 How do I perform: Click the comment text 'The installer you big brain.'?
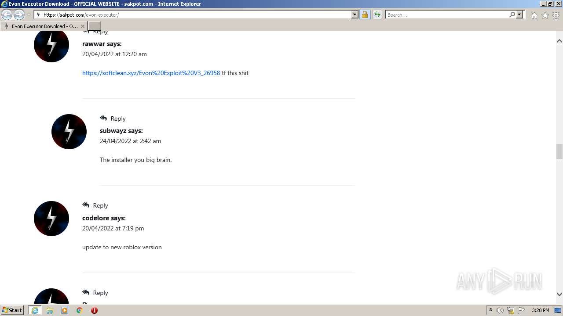click(x=135, y=160)
